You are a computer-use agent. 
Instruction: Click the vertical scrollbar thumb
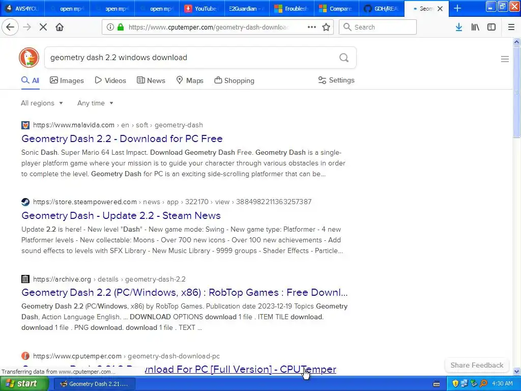516,92
